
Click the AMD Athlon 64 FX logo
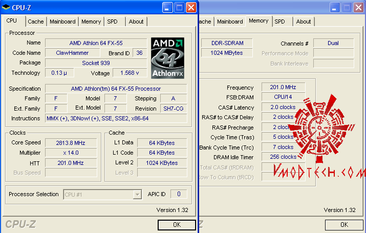[167, 58]
